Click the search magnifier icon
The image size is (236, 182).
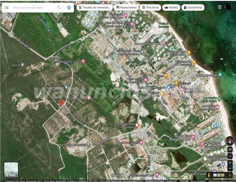[59, 7]
